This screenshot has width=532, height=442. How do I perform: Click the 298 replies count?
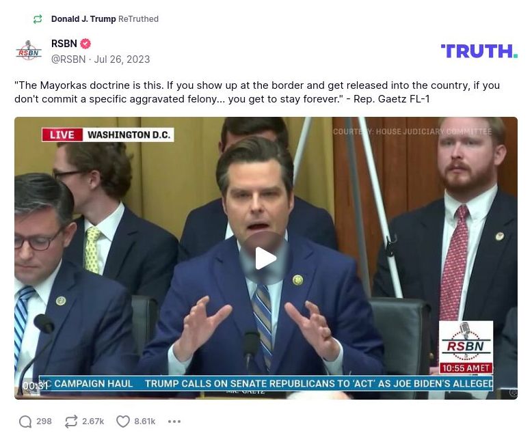(x=44, y=422)
